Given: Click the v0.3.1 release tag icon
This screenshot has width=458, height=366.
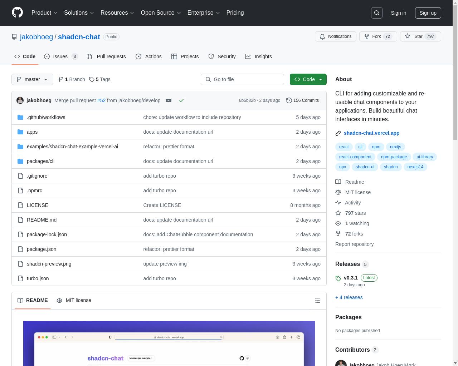Looking at the screenshot, I should (x=338, y=278).
